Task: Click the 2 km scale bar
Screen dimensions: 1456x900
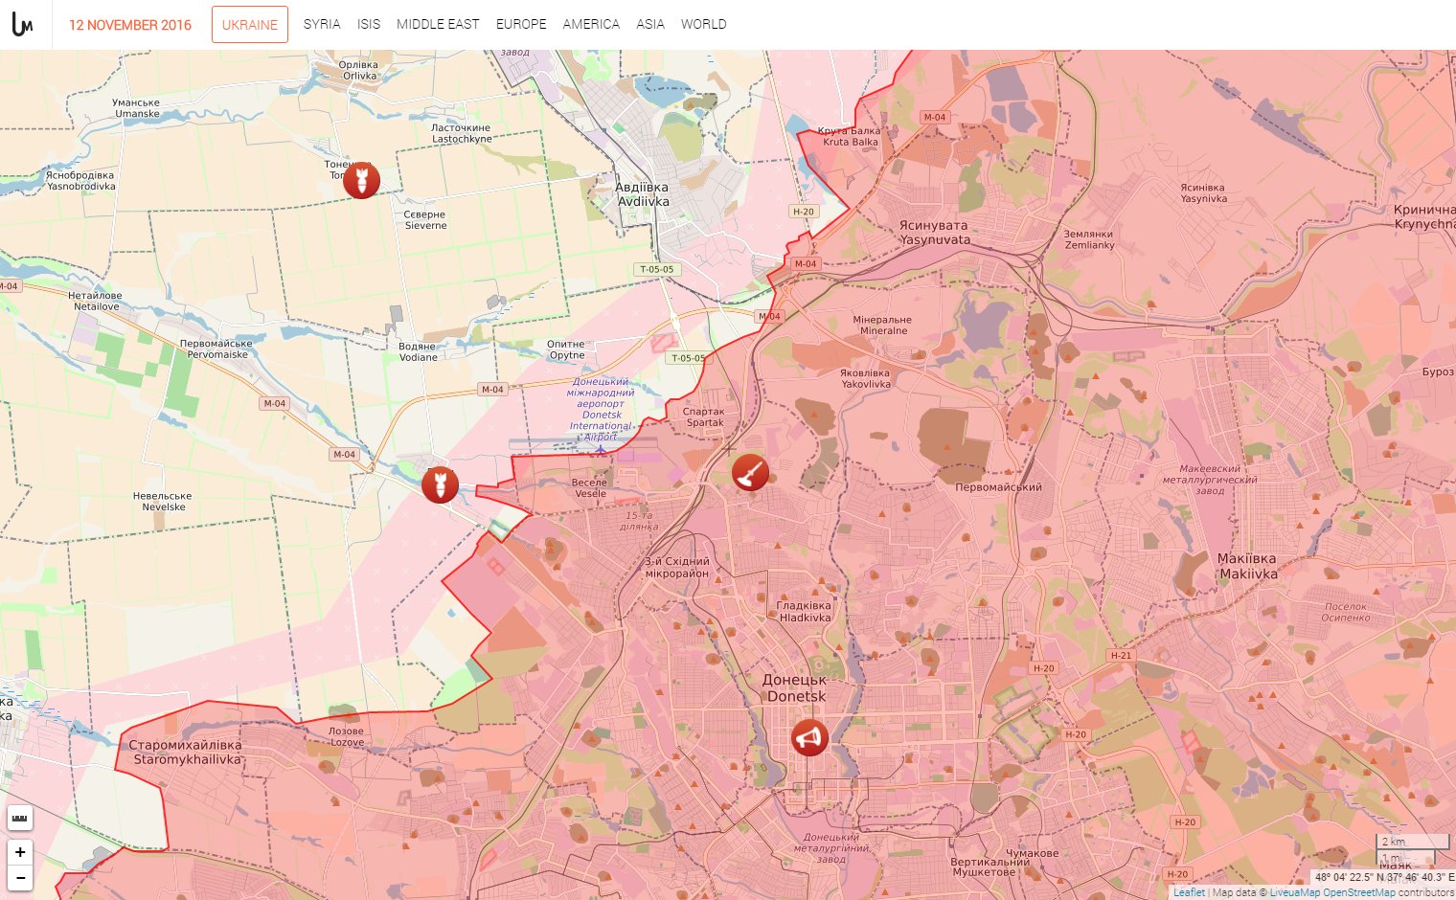Action: pos(1391,841)
